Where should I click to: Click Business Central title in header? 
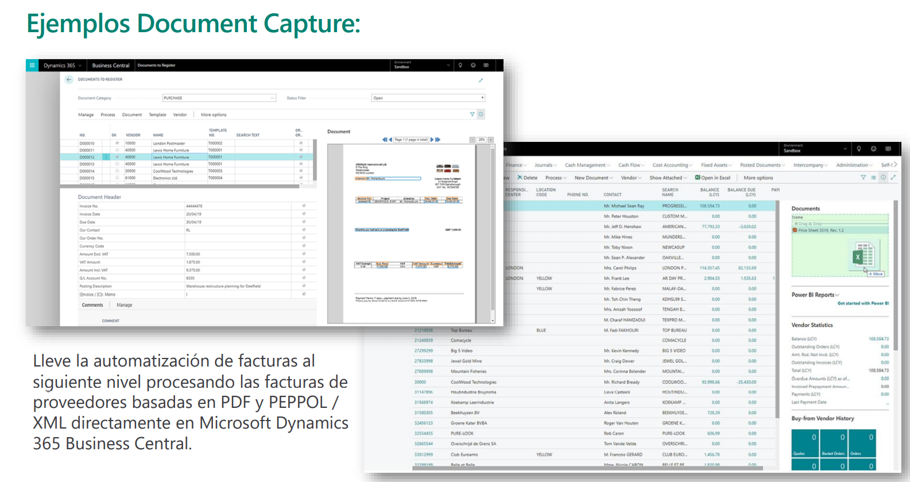[x=111, y=65]
